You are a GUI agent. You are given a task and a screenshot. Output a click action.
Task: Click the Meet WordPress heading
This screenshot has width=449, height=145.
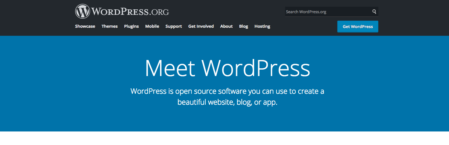coord(227,68)
